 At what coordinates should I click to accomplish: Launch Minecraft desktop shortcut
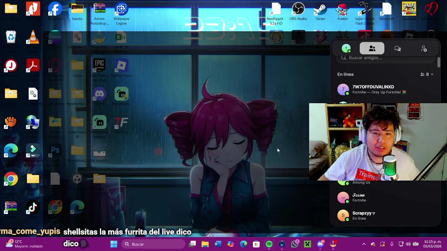387,12
